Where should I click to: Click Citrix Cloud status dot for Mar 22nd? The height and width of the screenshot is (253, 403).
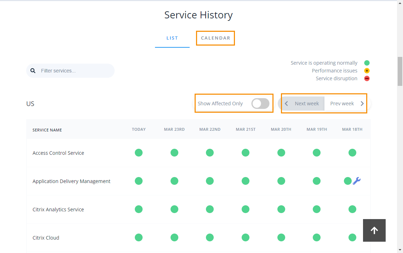[x=210, y=237]
